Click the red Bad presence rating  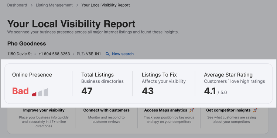(x=20, y=91)
